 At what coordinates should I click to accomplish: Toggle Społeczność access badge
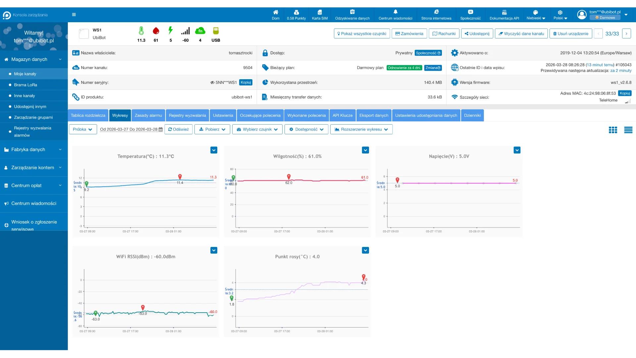click(x=428, y=53)
